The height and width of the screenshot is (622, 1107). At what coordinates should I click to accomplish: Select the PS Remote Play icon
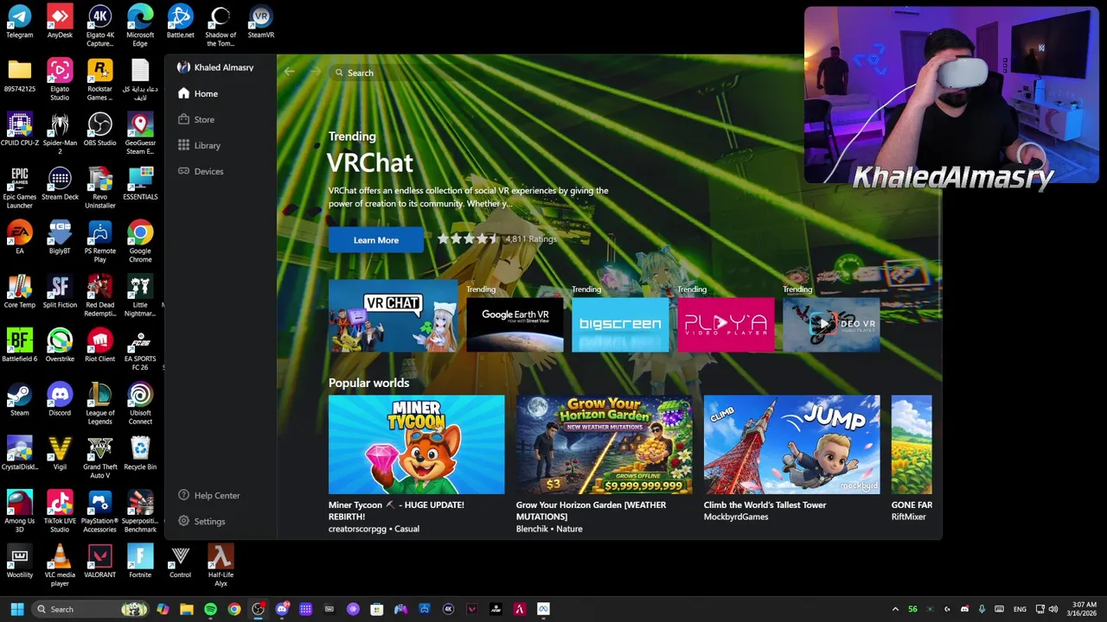[99, 242]
